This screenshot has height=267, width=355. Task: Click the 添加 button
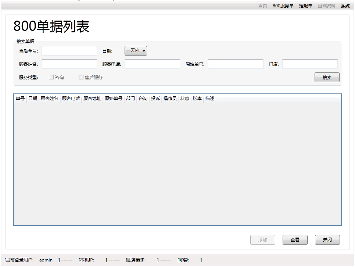click(263, 239)
